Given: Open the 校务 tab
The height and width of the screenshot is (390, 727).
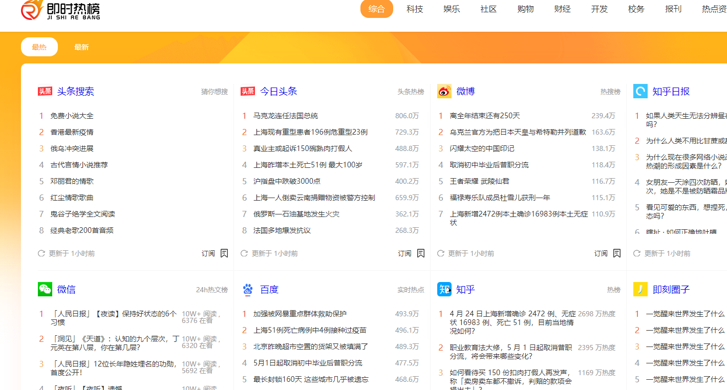Looking at the screenshot, I should pyautogui.click(x=636, y=9).
